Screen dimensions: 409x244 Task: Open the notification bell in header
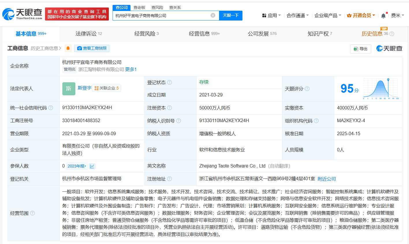coord(383,16)
